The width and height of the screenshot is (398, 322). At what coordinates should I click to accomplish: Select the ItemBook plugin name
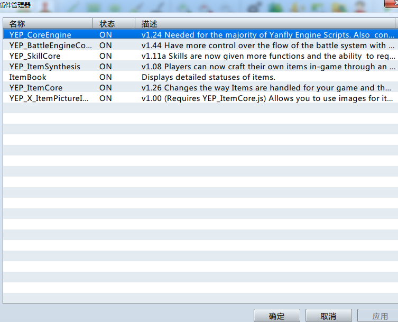point(27,77)
